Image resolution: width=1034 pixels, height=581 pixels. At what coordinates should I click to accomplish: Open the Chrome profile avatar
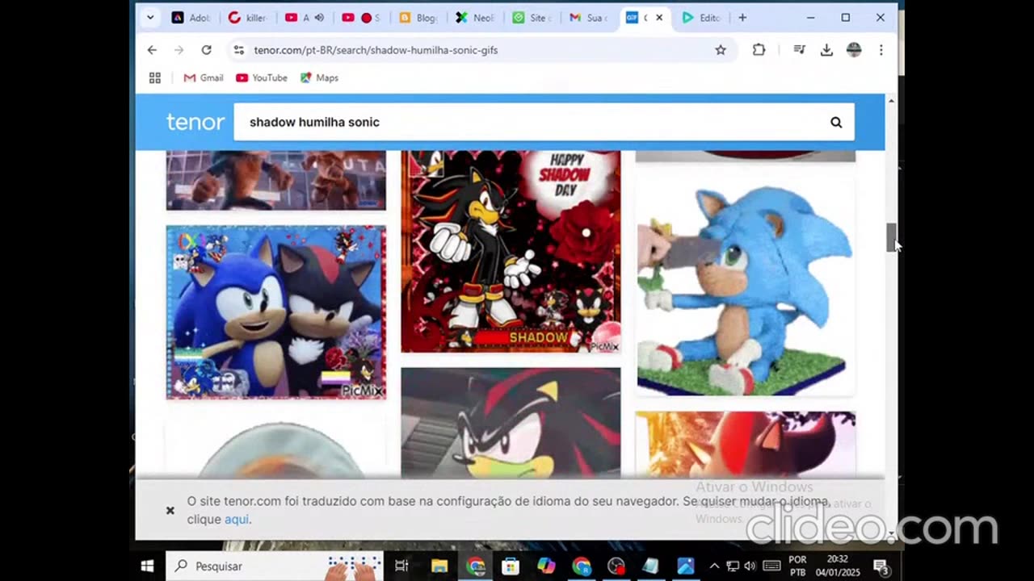854,50
